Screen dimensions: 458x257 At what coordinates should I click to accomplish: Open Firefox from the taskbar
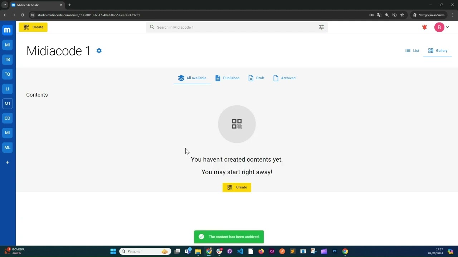click(x=261, y=251)
